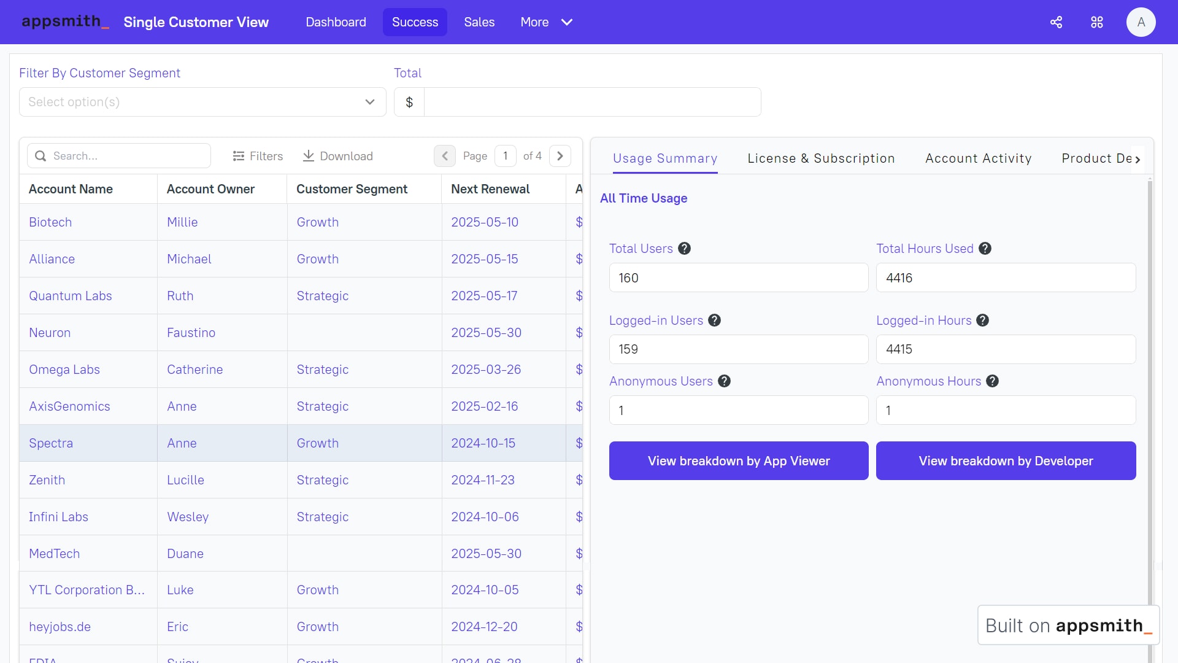1178x663 pixels.
Task: Click the previous page arrow
Action: [445, 156]
